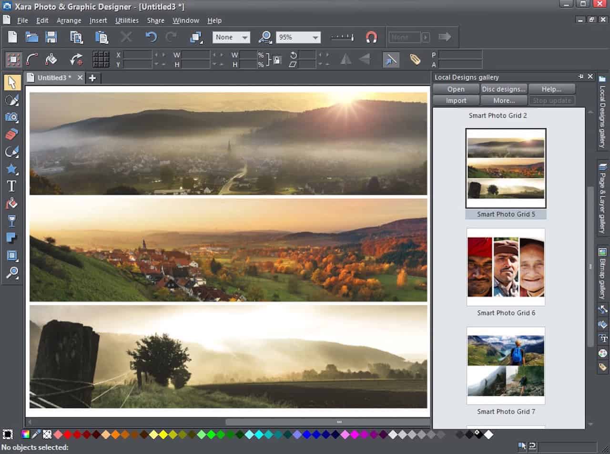Open the Arrange menu
610x454 pixels.
tap(69, 21)
